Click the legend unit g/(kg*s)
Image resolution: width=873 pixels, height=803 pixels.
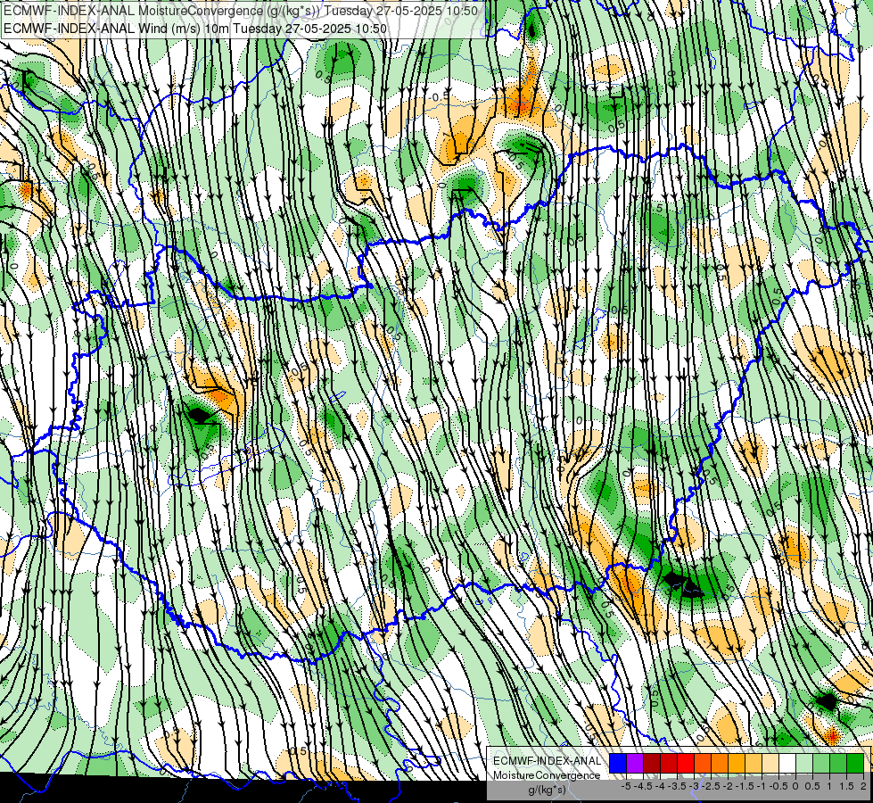547,790
